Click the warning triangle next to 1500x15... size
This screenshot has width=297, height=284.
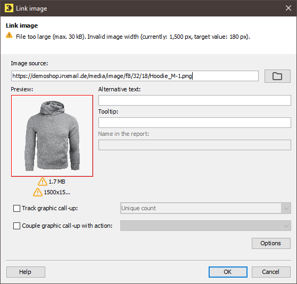click(38, 192)
